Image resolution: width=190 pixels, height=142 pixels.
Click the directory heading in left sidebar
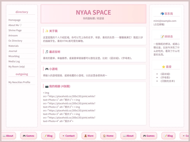tap(22, 12)
